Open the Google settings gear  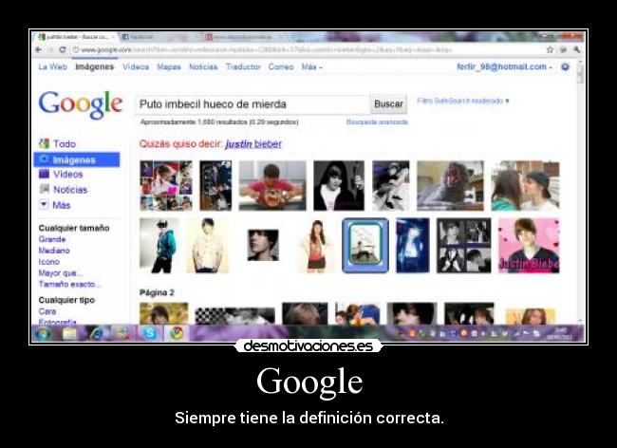point(566,66)
